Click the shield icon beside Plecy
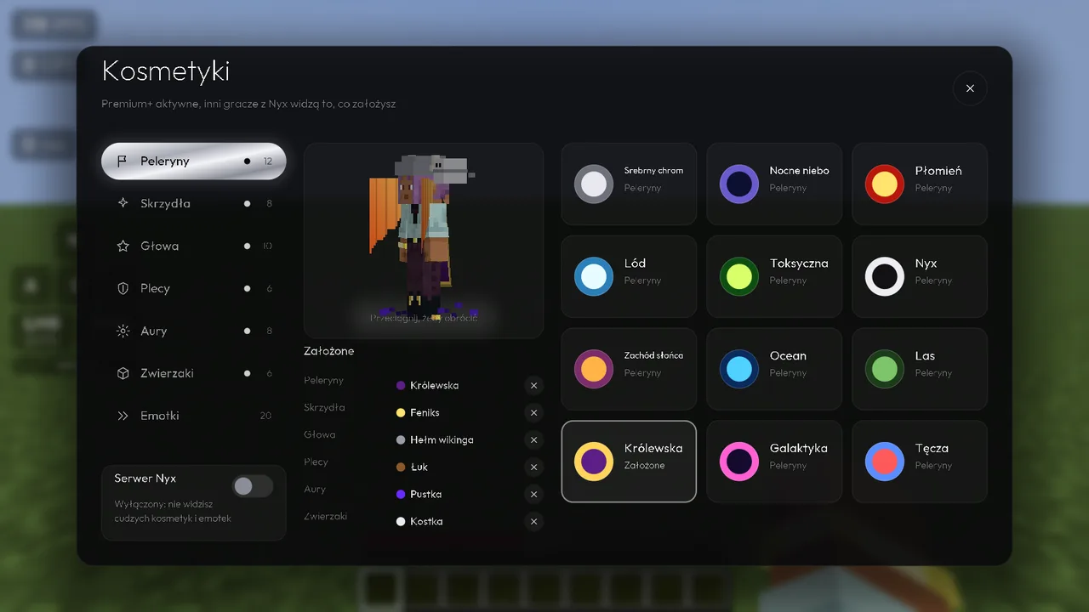The width and height of the screenshot is (1089, 612). coord(123,288)
